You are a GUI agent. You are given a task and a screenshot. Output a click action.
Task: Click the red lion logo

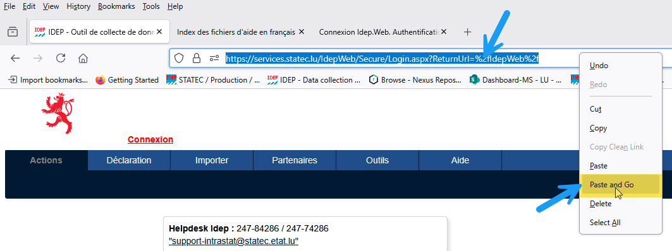[58, 114]
